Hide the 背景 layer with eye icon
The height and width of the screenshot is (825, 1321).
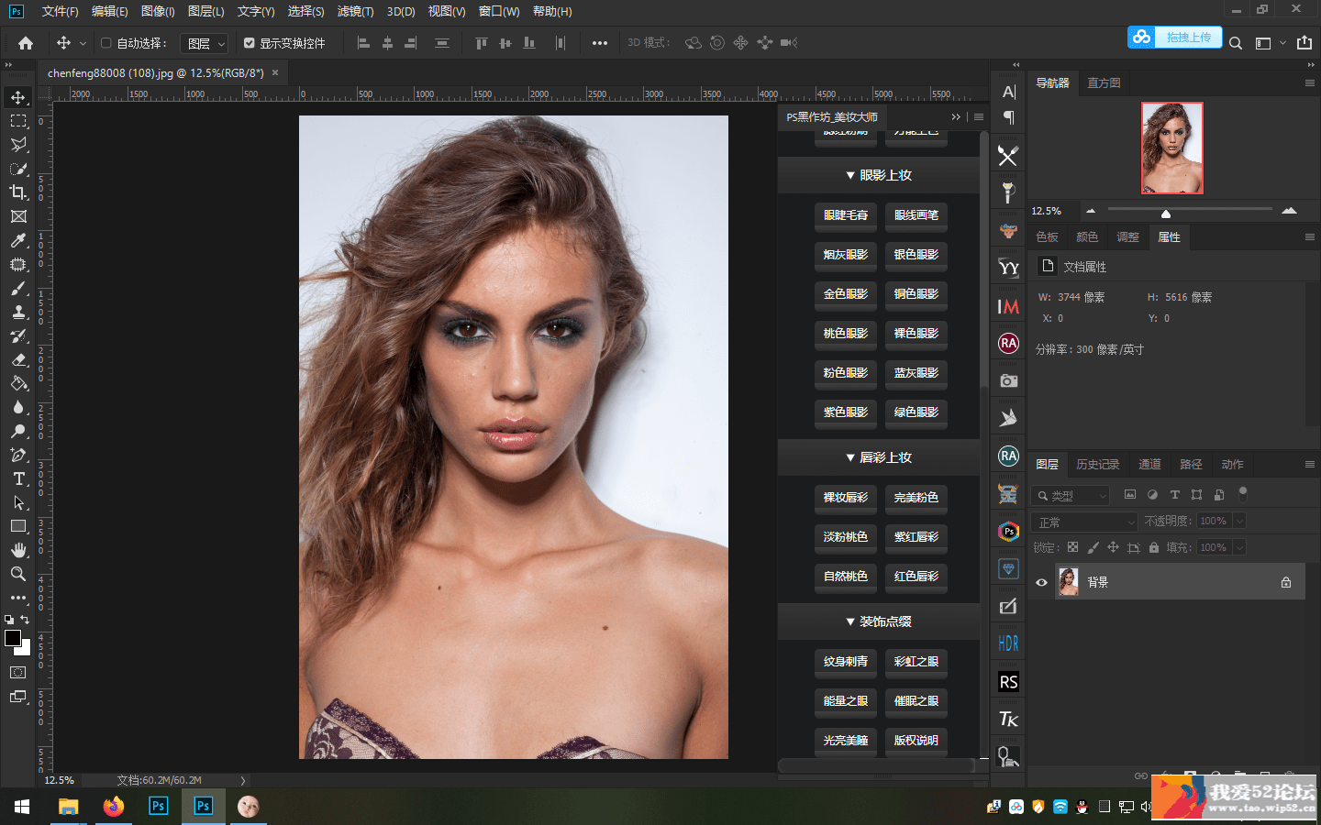[1041, 582]
